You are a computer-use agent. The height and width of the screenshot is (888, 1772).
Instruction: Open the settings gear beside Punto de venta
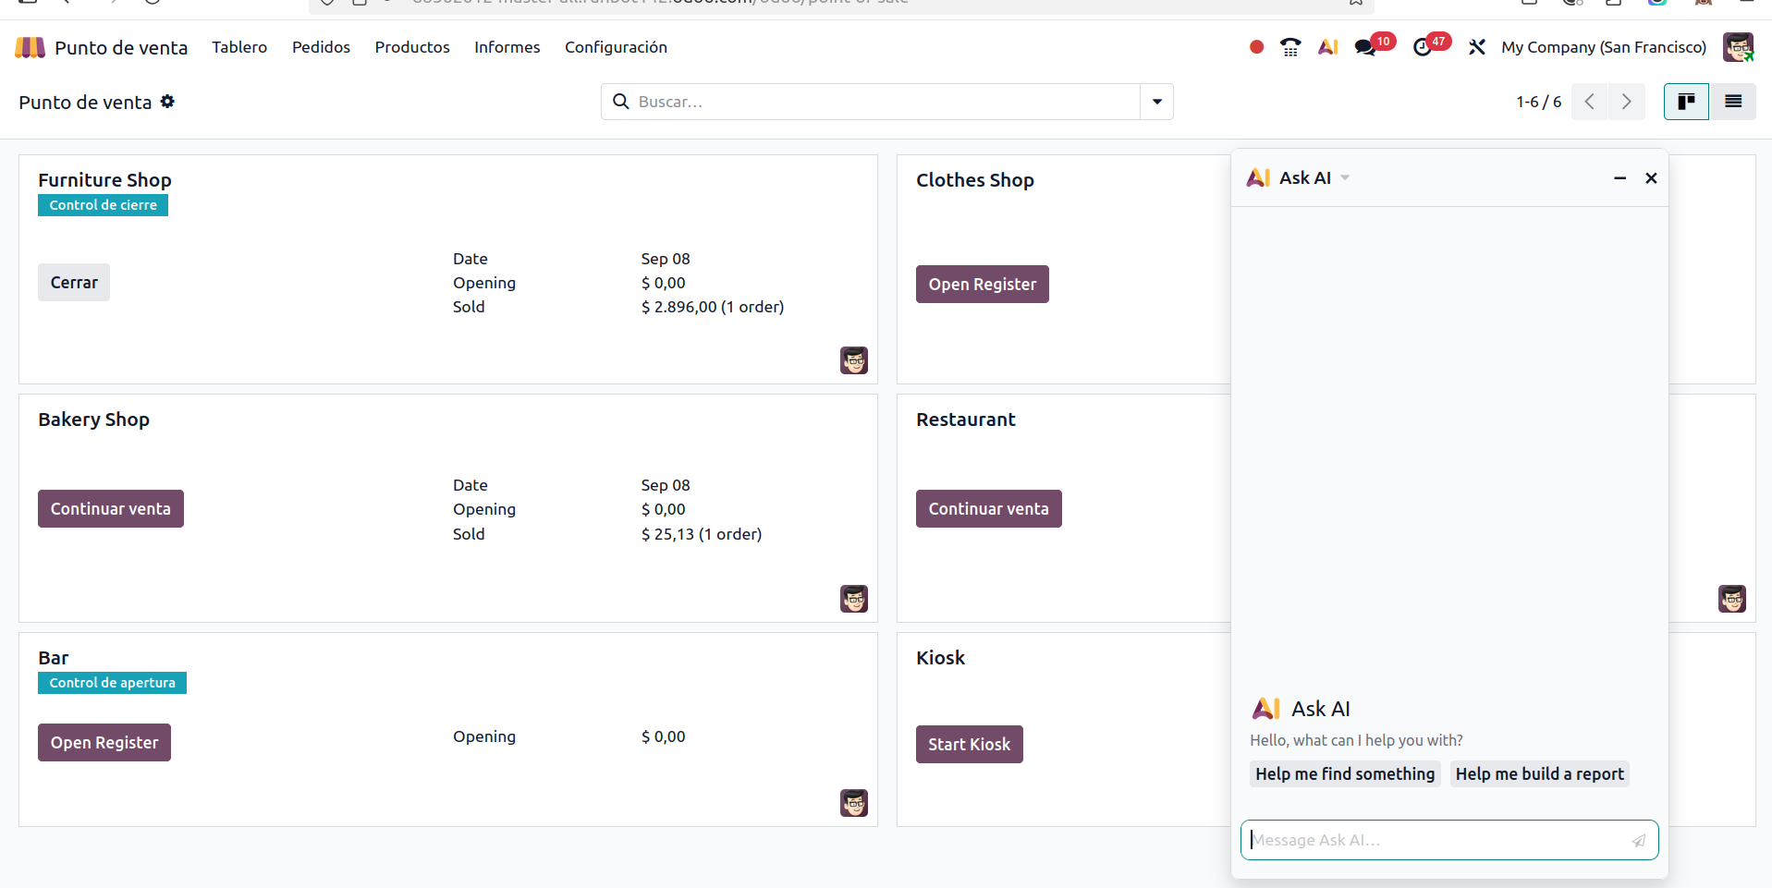coord(167,102)
